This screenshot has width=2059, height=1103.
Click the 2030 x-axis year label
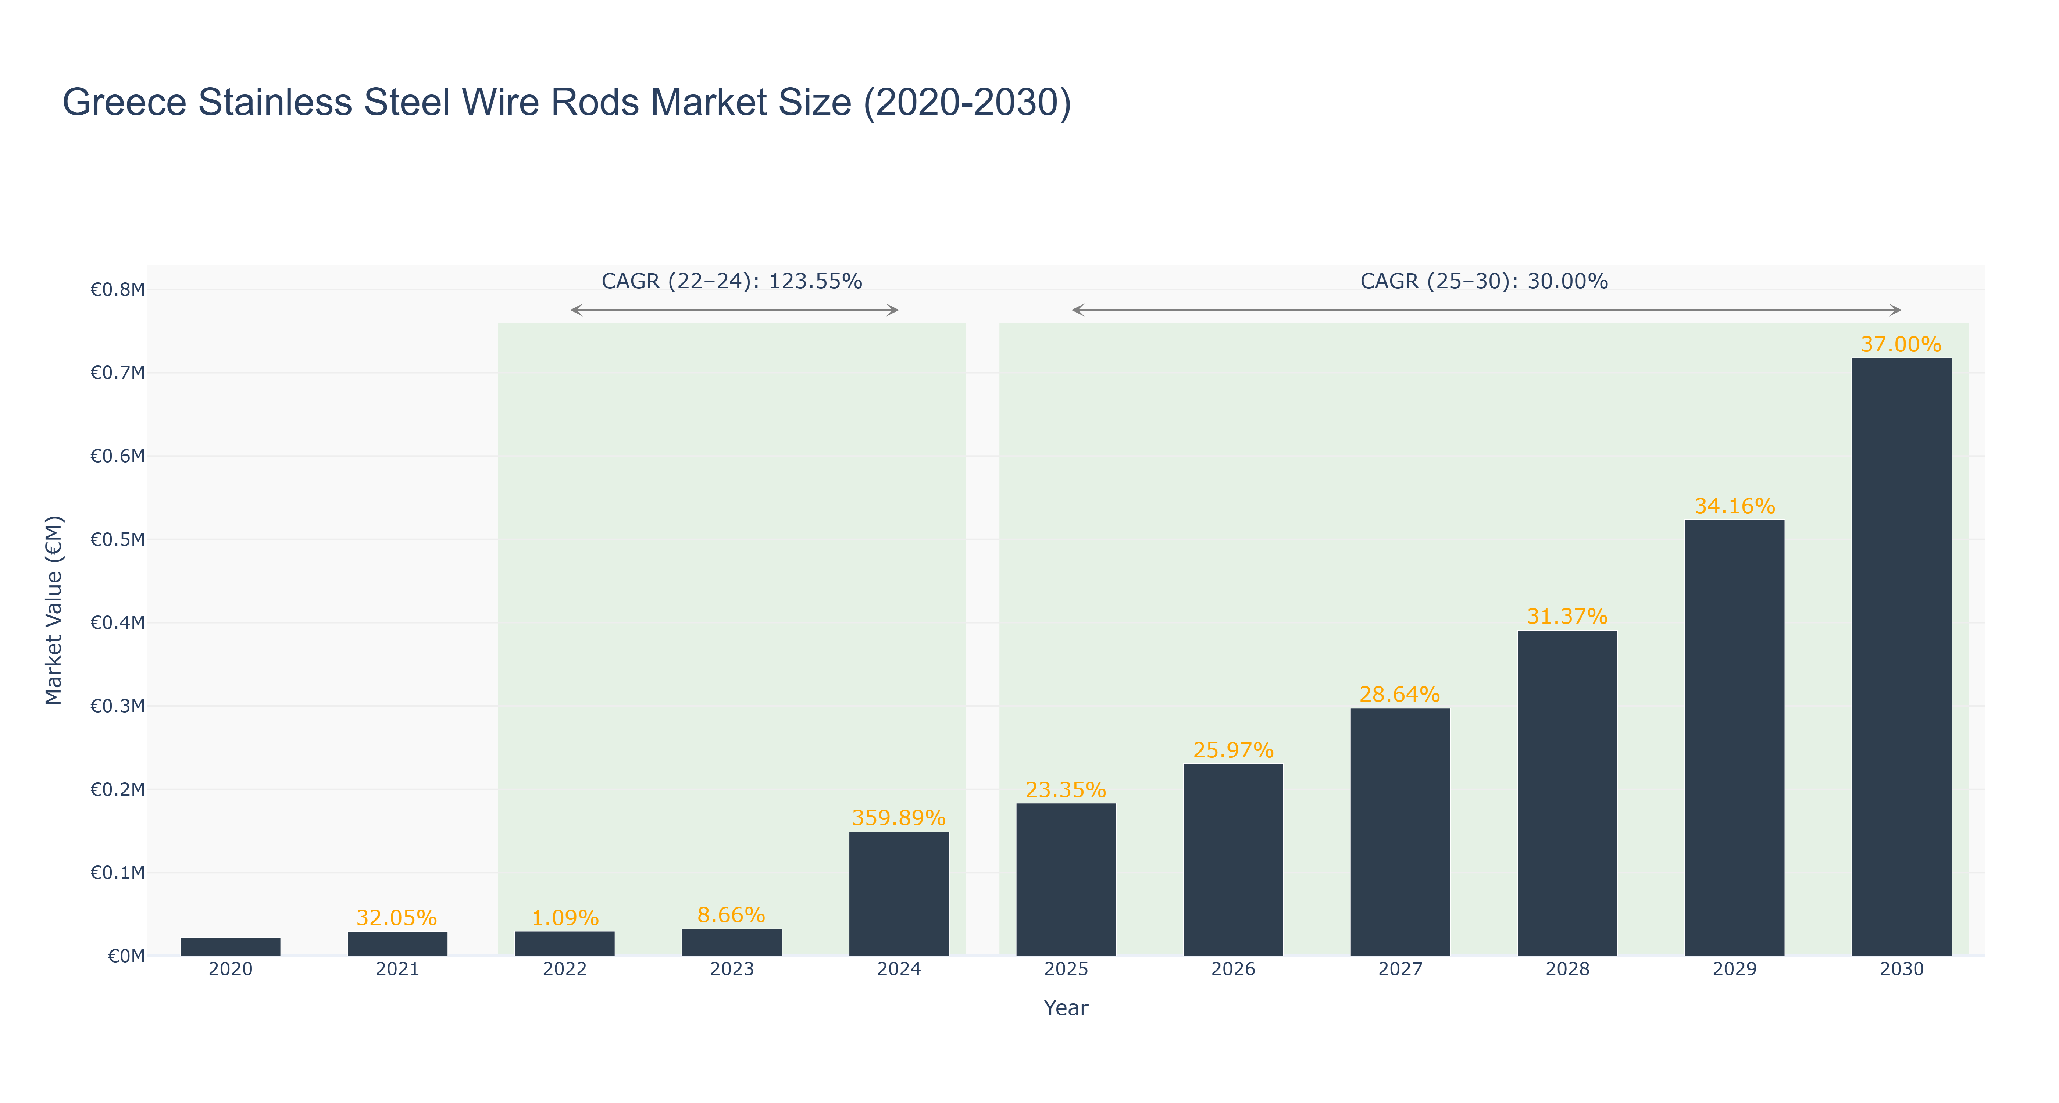[1902, 970]
